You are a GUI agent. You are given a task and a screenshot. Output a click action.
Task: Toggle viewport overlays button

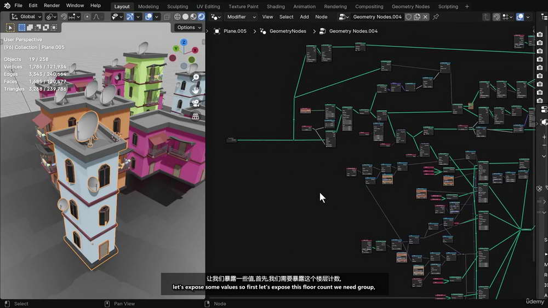coord(149,17)
